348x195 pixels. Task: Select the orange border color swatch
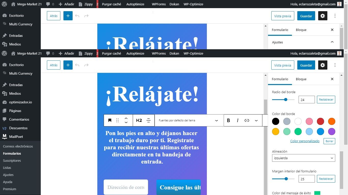[x=332, y=121]
